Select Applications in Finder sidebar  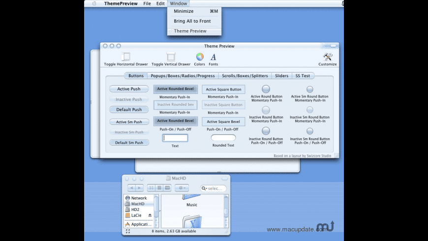pyautogui.click(x=139, y=224)
